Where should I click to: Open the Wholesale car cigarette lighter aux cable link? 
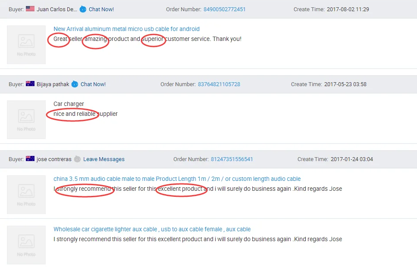click(152, 229)
